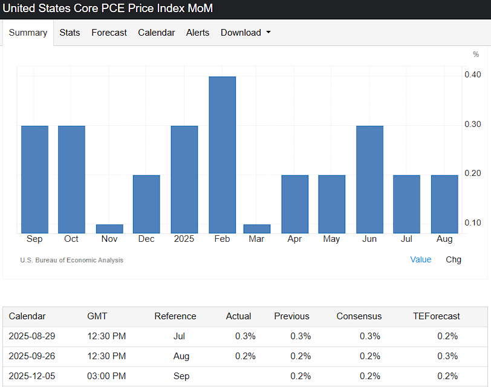This screenshot has height=387, width=491.
Task: Select the 2025-09-26 calendar entry
Action: (32, 356)
